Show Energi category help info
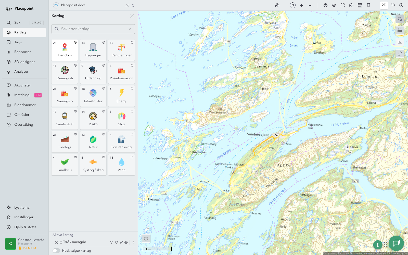 [x=132, y=88]
